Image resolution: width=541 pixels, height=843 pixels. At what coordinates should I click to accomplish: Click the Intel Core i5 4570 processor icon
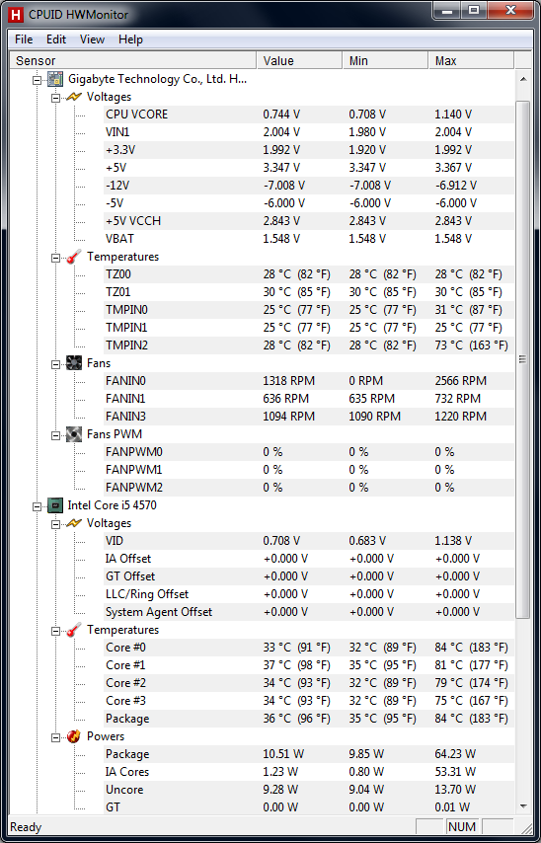pos(55,505)
